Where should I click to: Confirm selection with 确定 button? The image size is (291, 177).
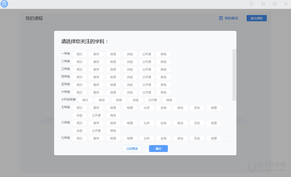pyautogui.click(x=158, y=148)
